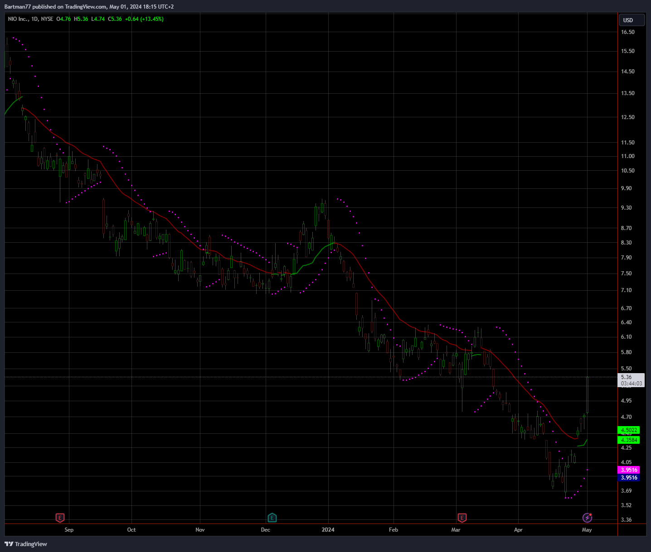Click the Apr label on time axis

(518, 530)
